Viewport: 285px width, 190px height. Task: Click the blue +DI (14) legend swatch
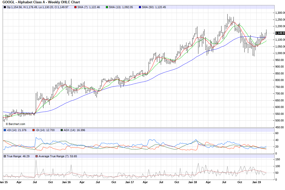tap(5, 130)
